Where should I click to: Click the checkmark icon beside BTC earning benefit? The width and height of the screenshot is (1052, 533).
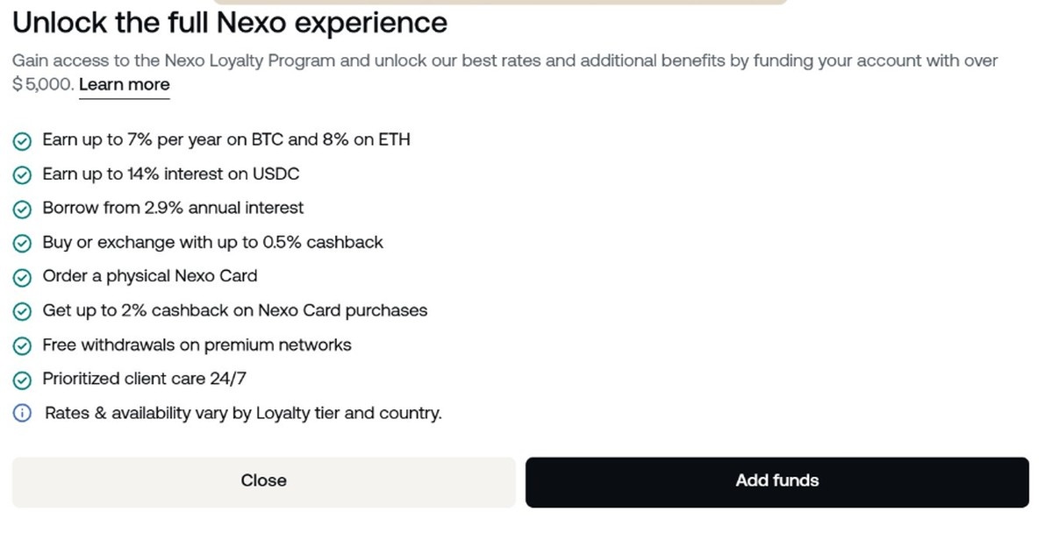(x=22, y=140)
